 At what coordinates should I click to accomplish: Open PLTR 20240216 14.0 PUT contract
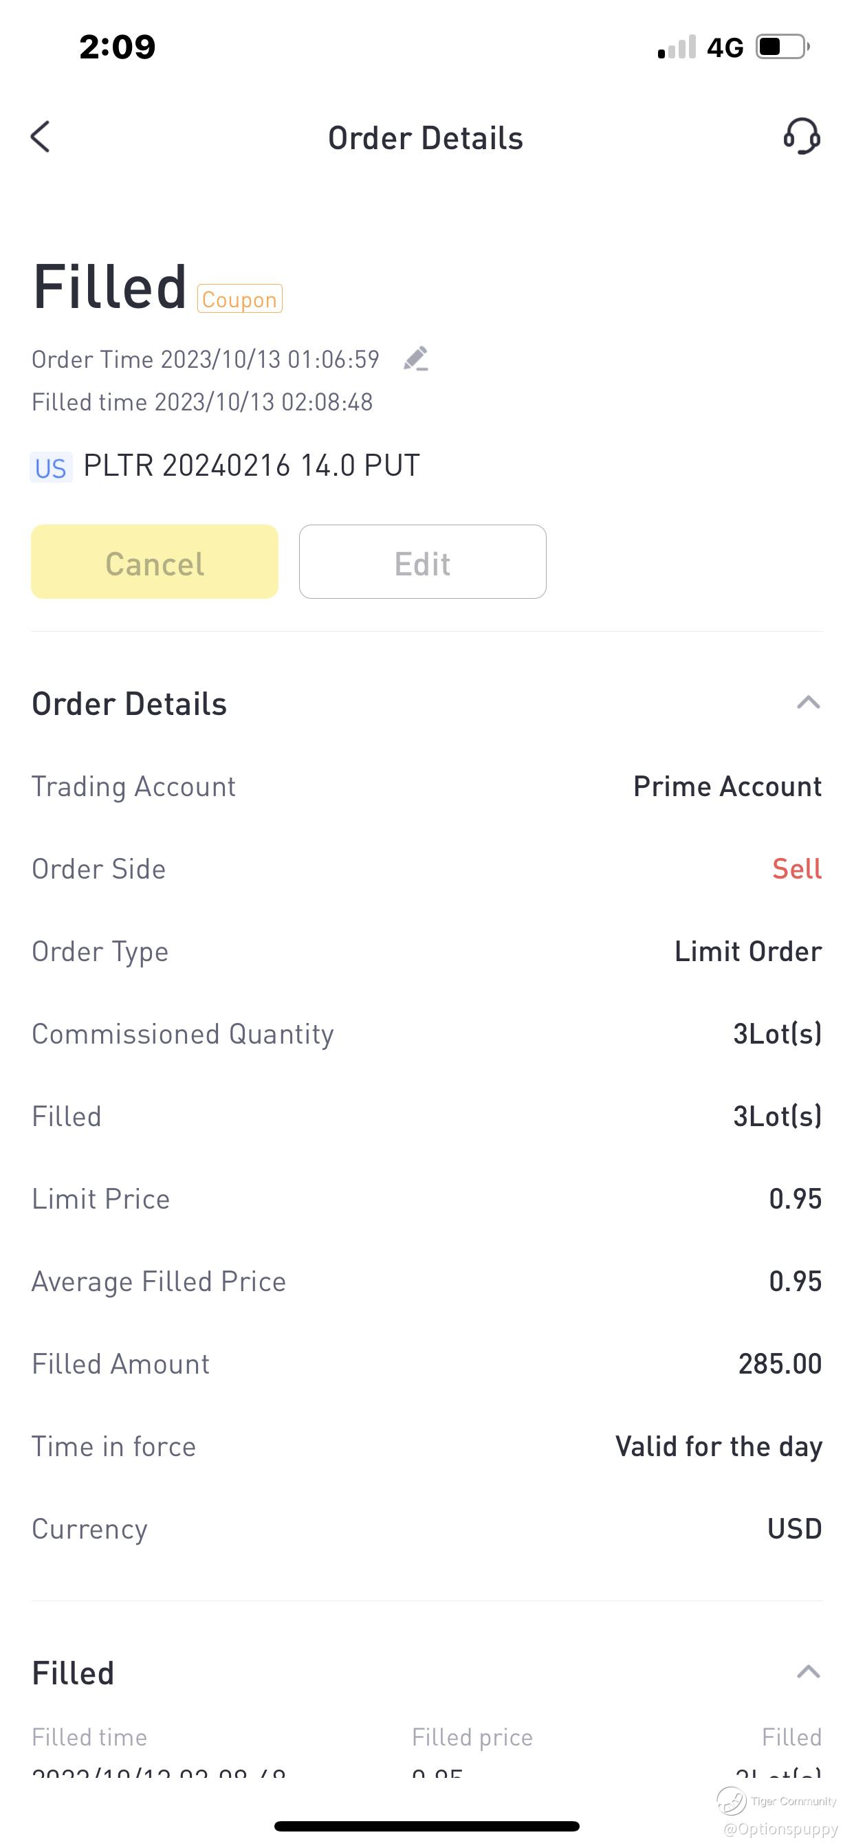(251, 465)
